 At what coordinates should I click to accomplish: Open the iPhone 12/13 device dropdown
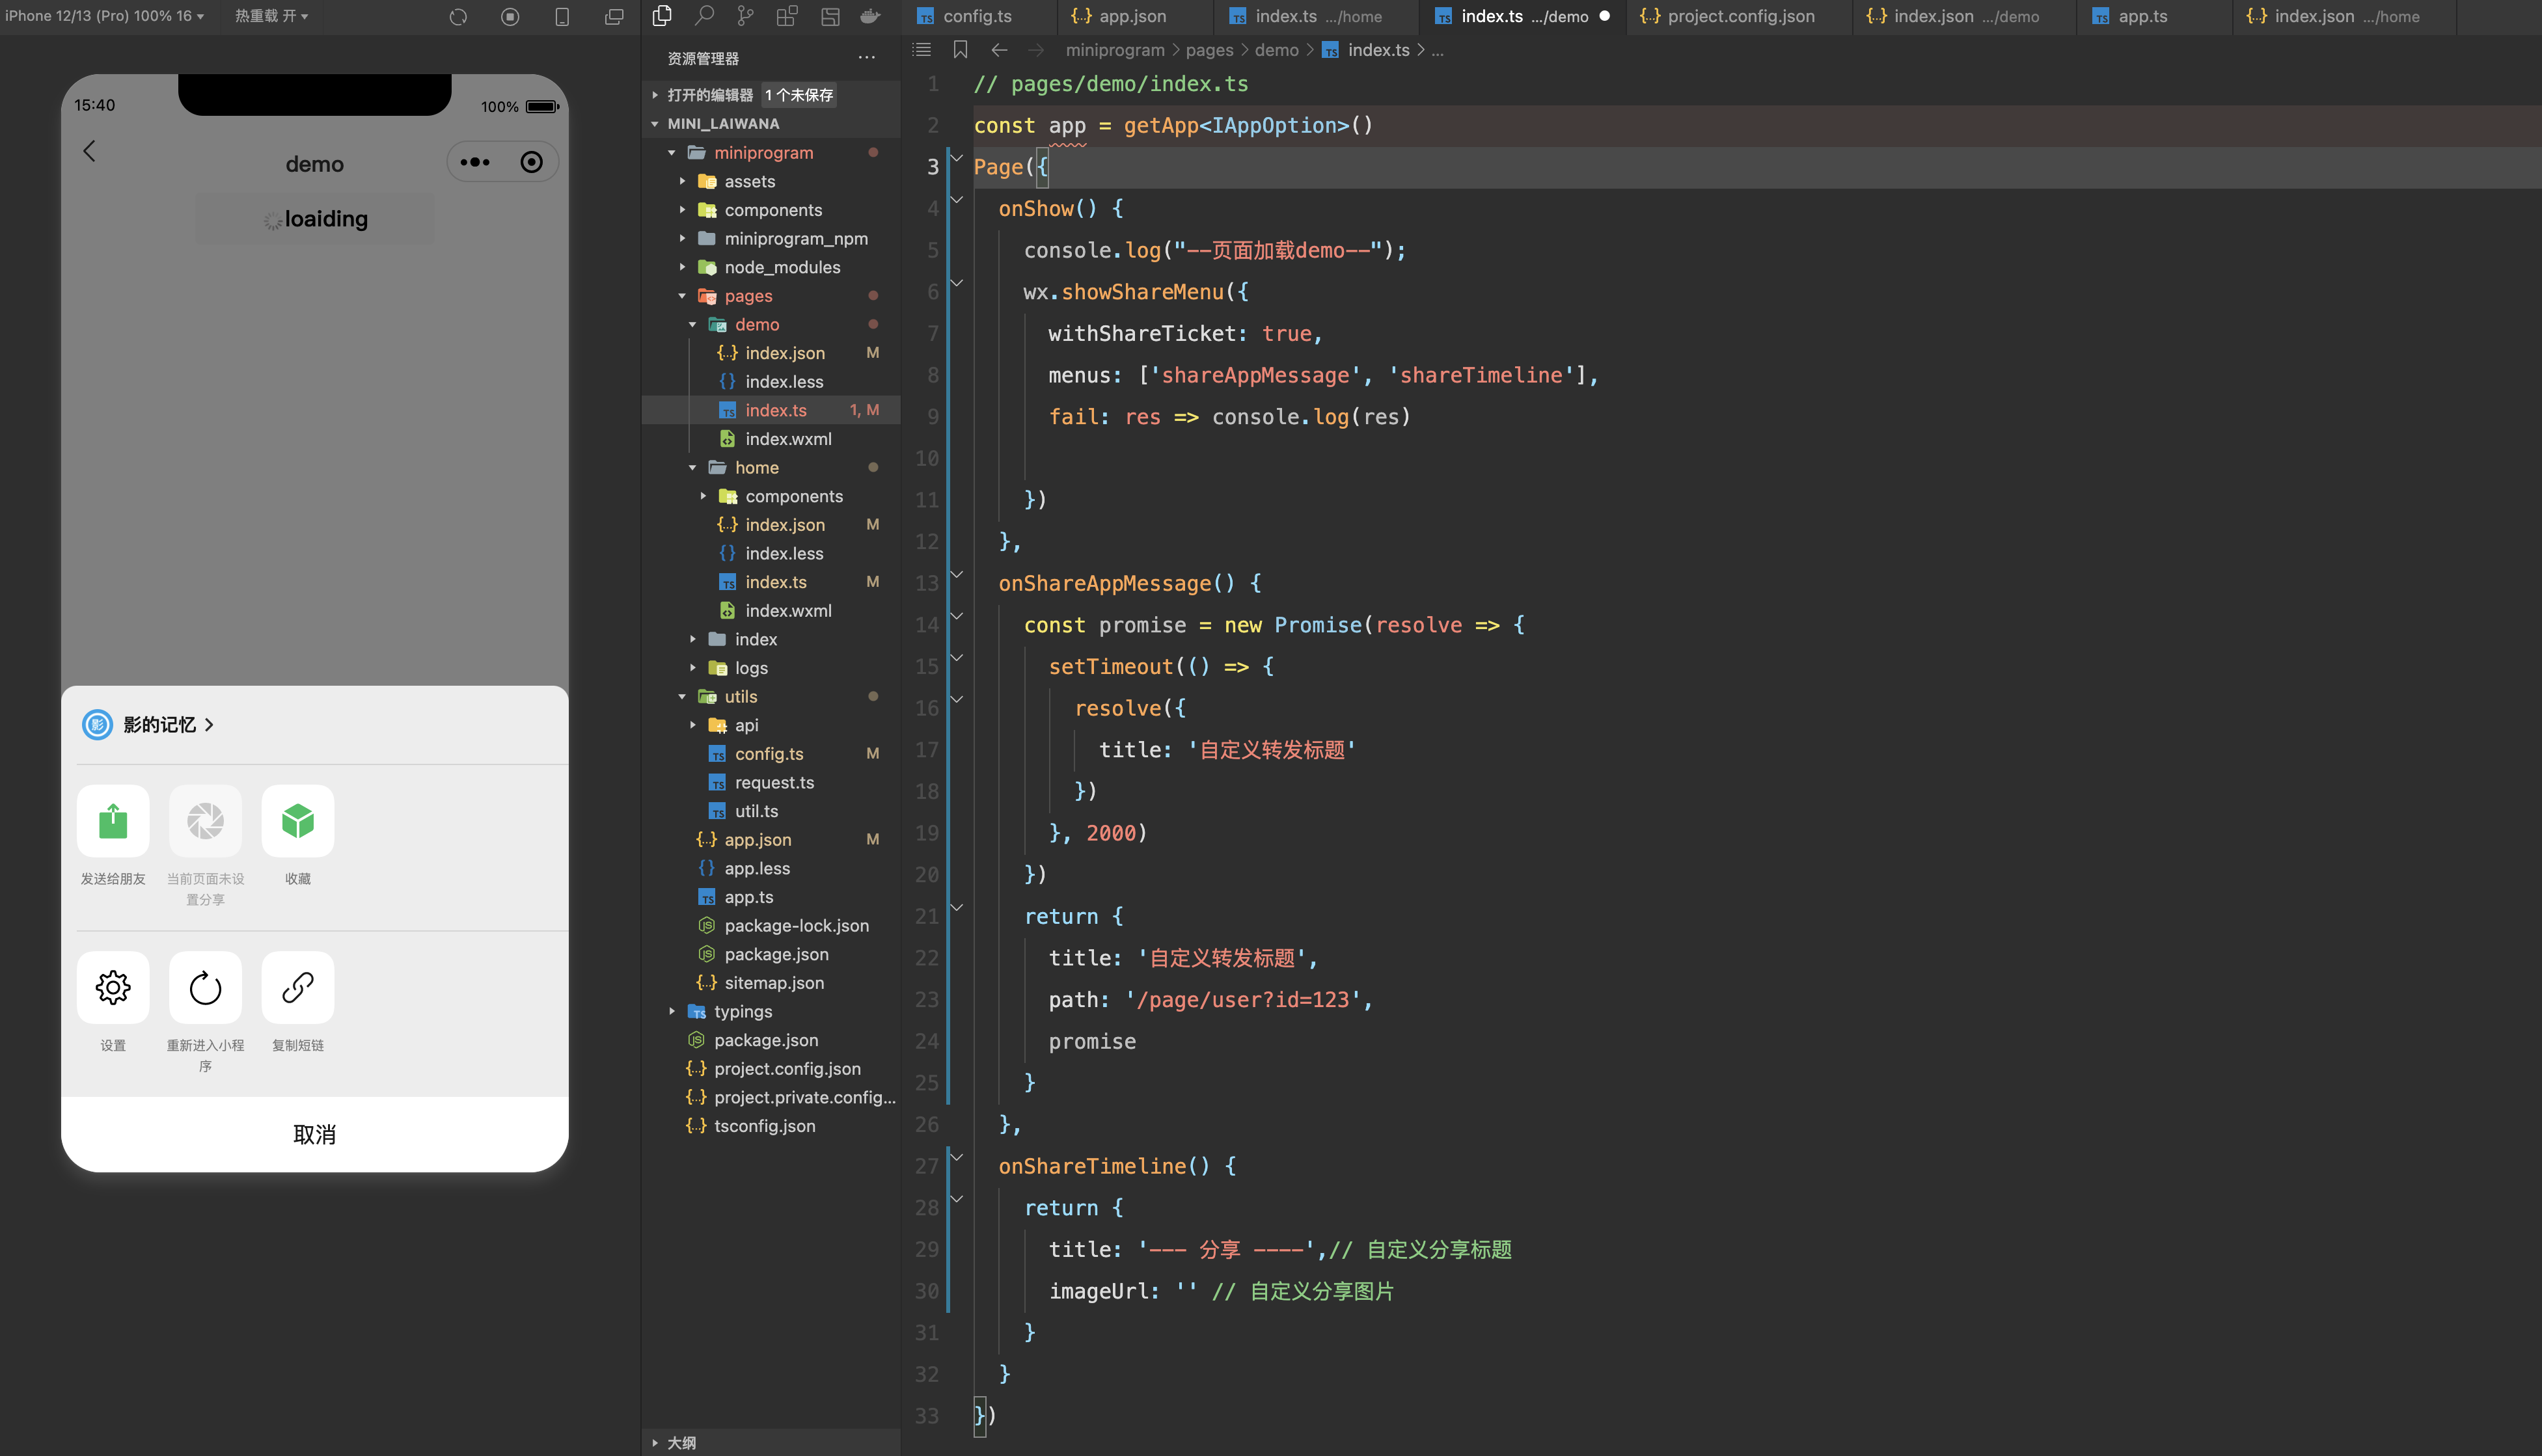coord(104,16)
